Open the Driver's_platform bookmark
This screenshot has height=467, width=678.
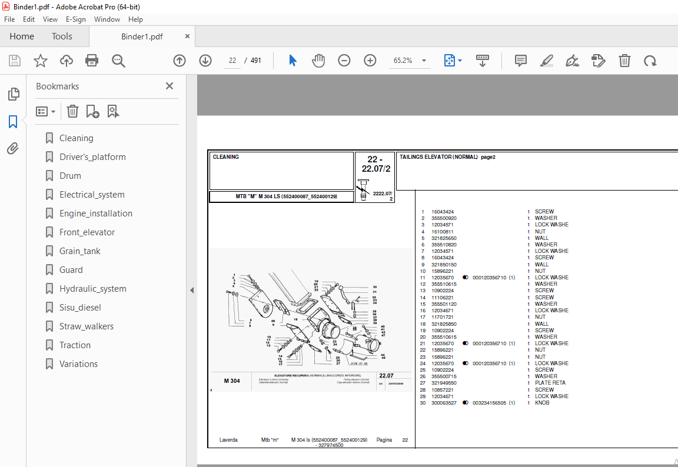[x=92, y=157]
